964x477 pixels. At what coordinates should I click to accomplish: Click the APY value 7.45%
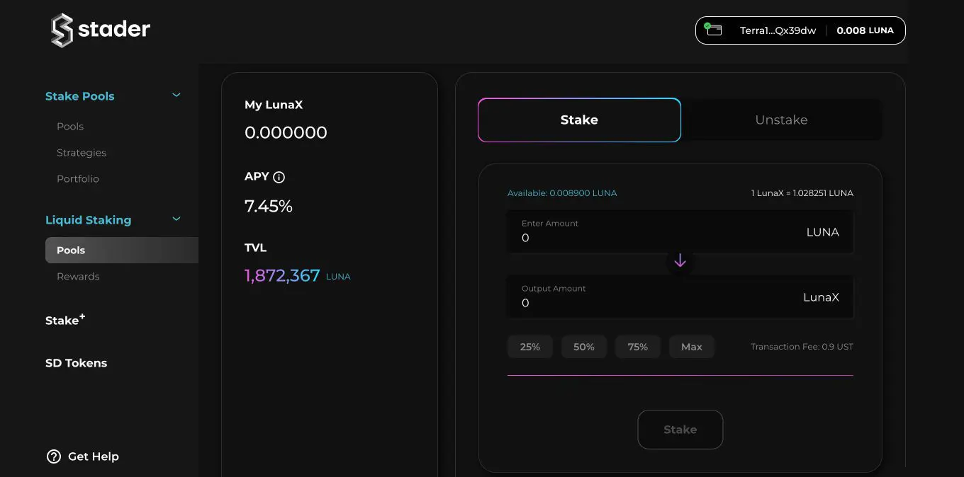pos(269,206)
